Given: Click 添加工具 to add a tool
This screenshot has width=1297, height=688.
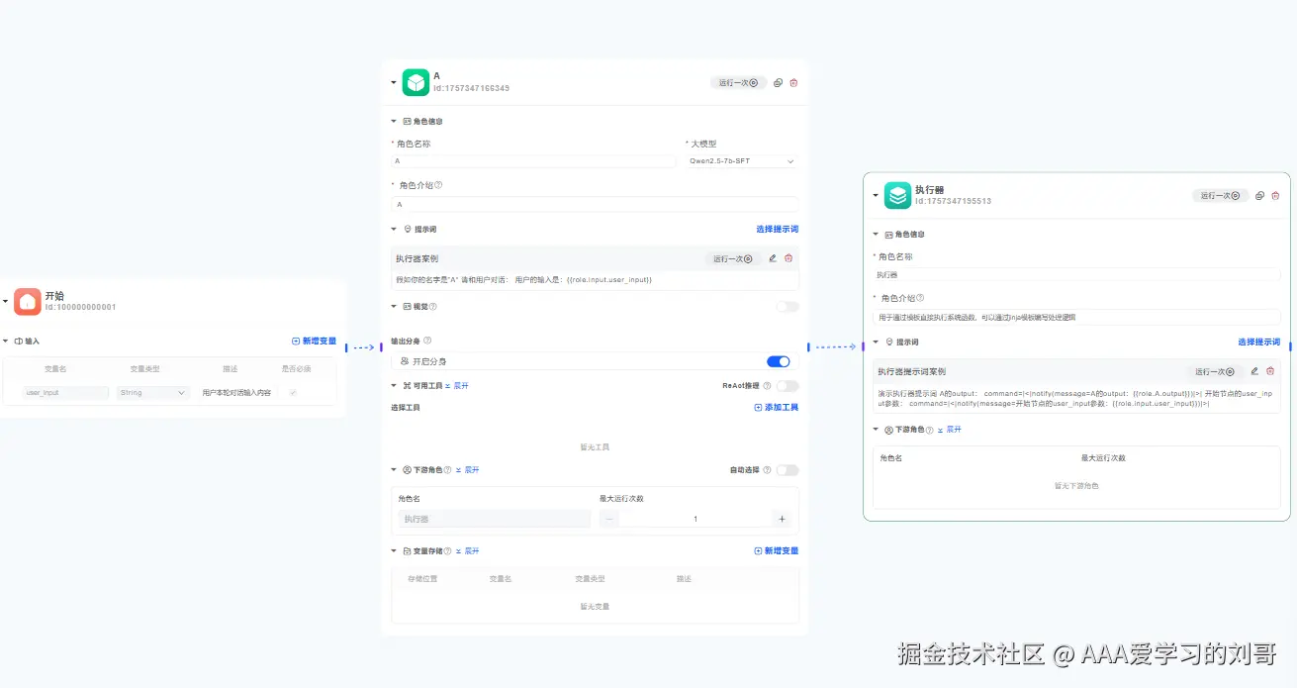Looking at the screenshot, I should tap(777, 408).
